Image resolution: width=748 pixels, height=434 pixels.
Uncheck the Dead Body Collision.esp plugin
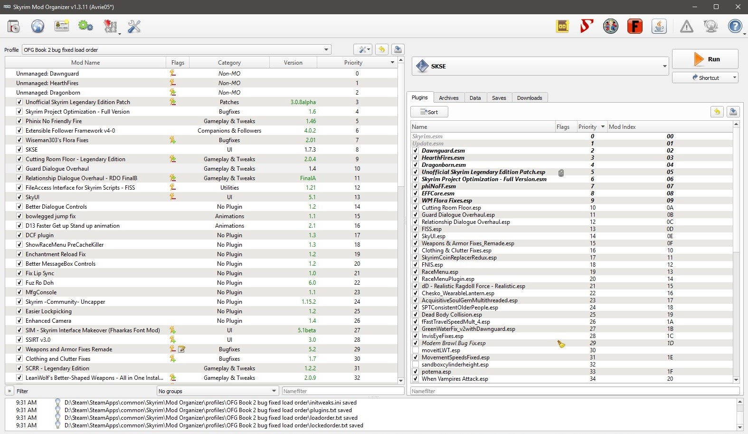click(416, 315)
